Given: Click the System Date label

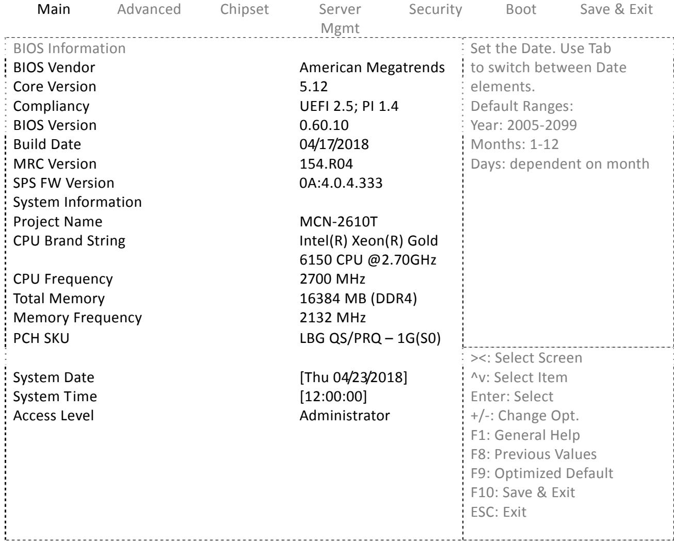Looking at the screenshot, I should pos(54,377).
